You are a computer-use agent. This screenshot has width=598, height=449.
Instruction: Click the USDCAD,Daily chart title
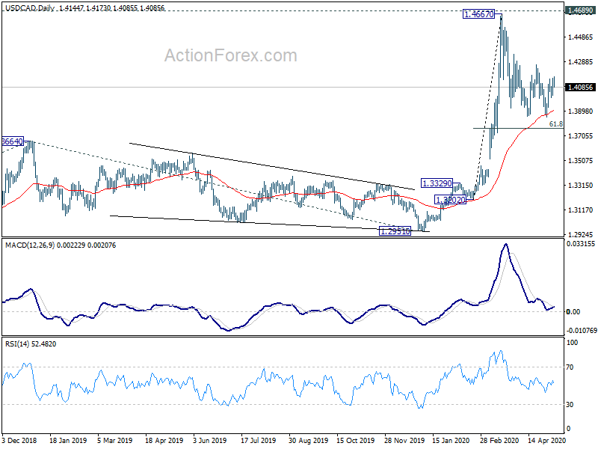point(30,8)
